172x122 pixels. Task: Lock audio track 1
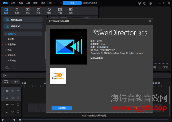point(18,98)
